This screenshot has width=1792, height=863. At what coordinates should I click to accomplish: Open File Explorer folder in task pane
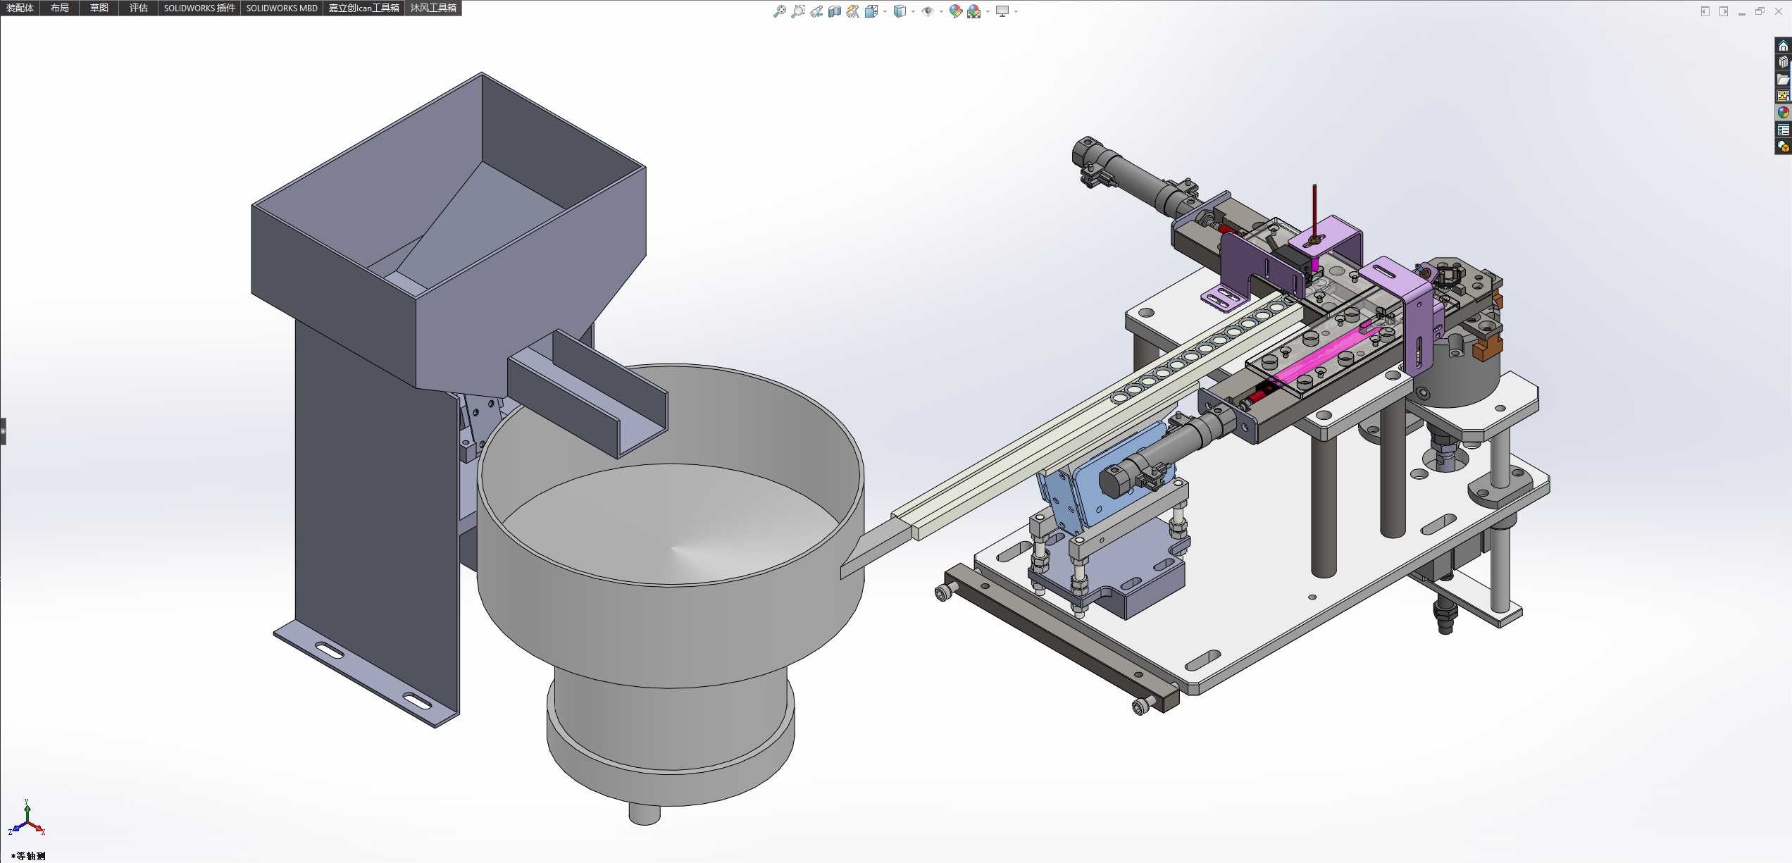click(x=1783, y=79)
